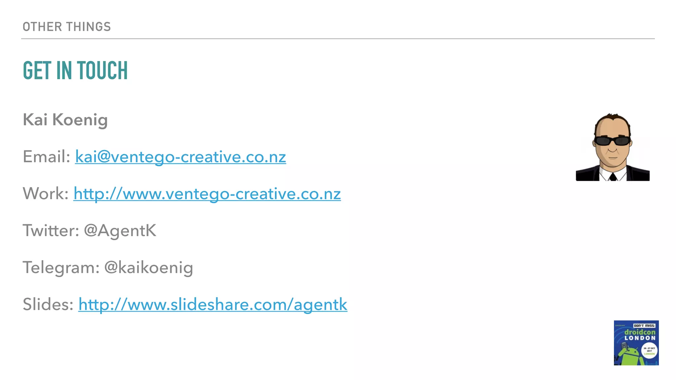676x380 pixels.
Task: Select the @AgentK Twitter handle
Action: tap(120, 231)
